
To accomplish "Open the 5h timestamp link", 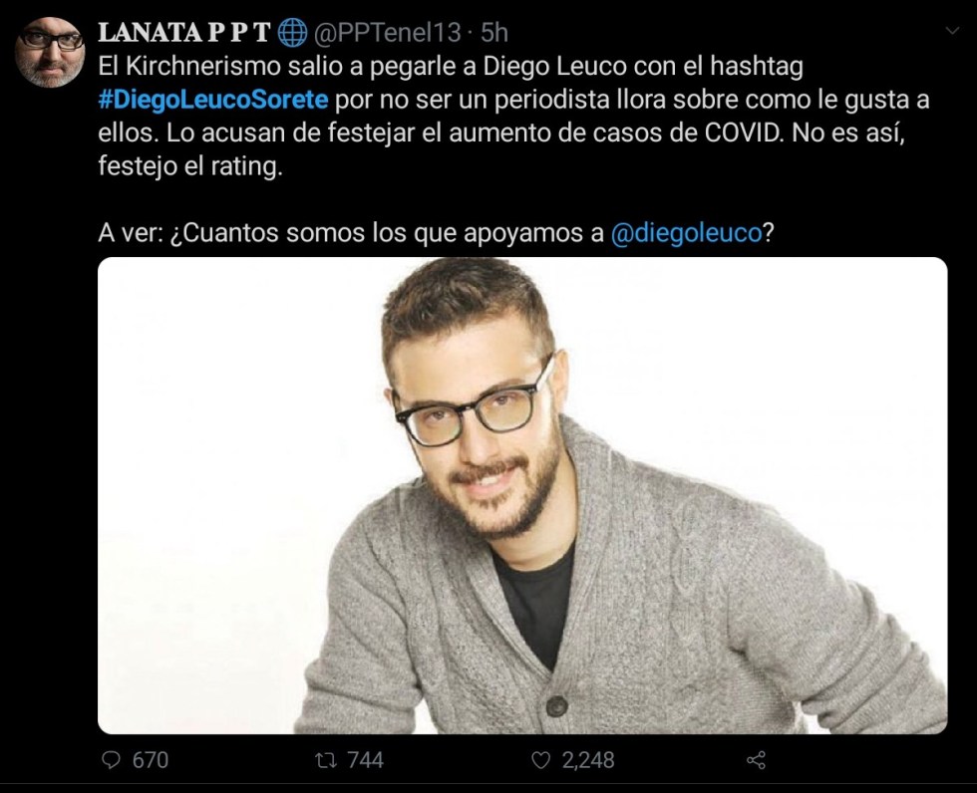I will (494, 33).
